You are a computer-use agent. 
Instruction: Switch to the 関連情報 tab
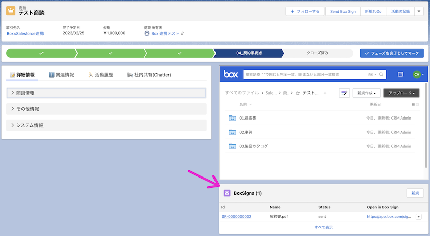pyautogui.click(x=61, y=75)
